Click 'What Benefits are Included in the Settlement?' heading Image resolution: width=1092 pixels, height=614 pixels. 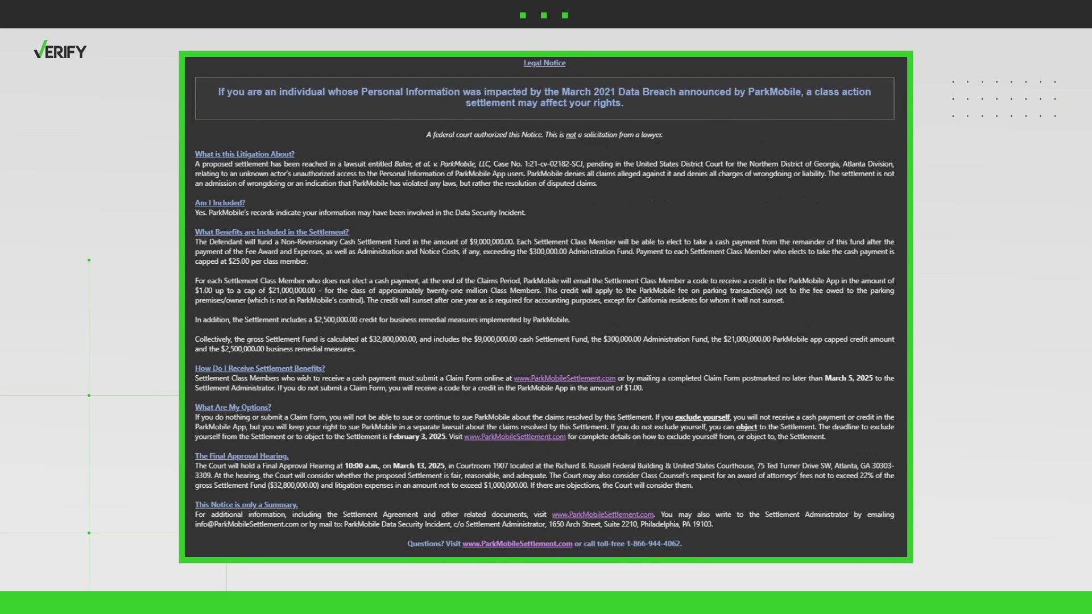coord(272,232)
